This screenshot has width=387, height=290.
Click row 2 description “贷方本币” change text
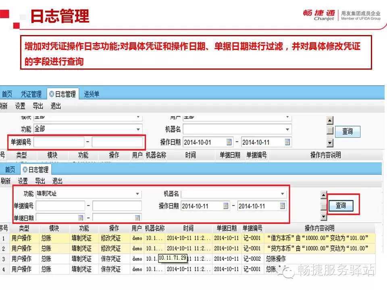317,249
